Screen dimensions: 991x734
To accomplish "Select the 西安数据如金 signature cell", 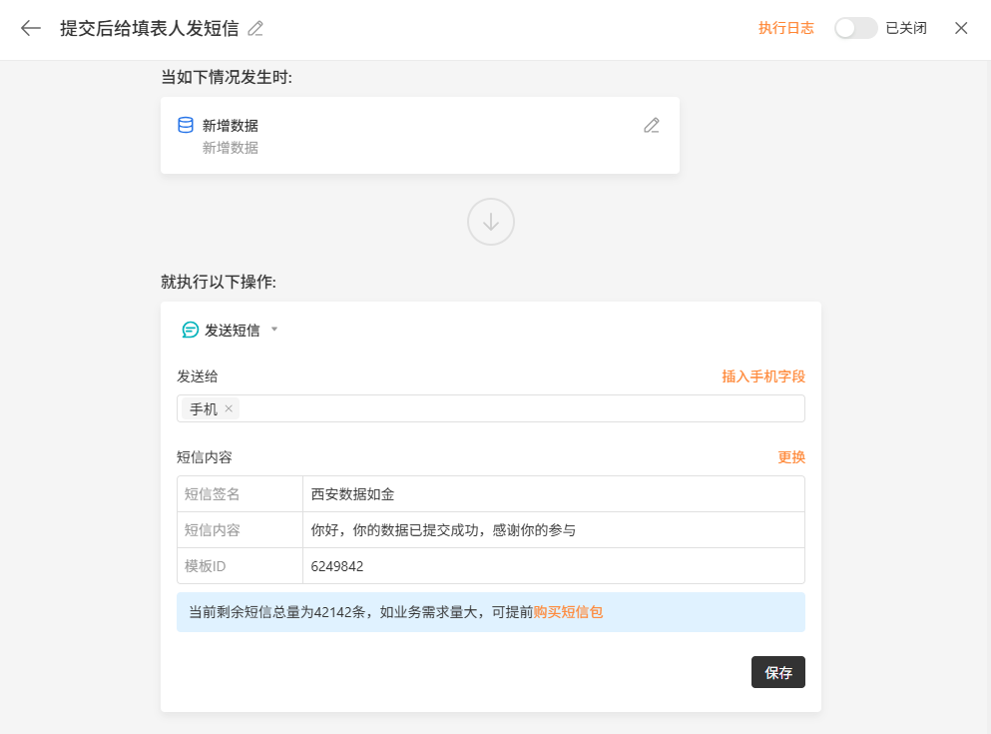I will 553,493.
